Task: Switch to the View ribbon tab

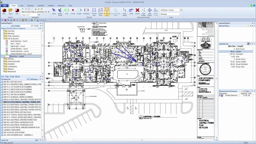Action: click(x=21, y=5)
